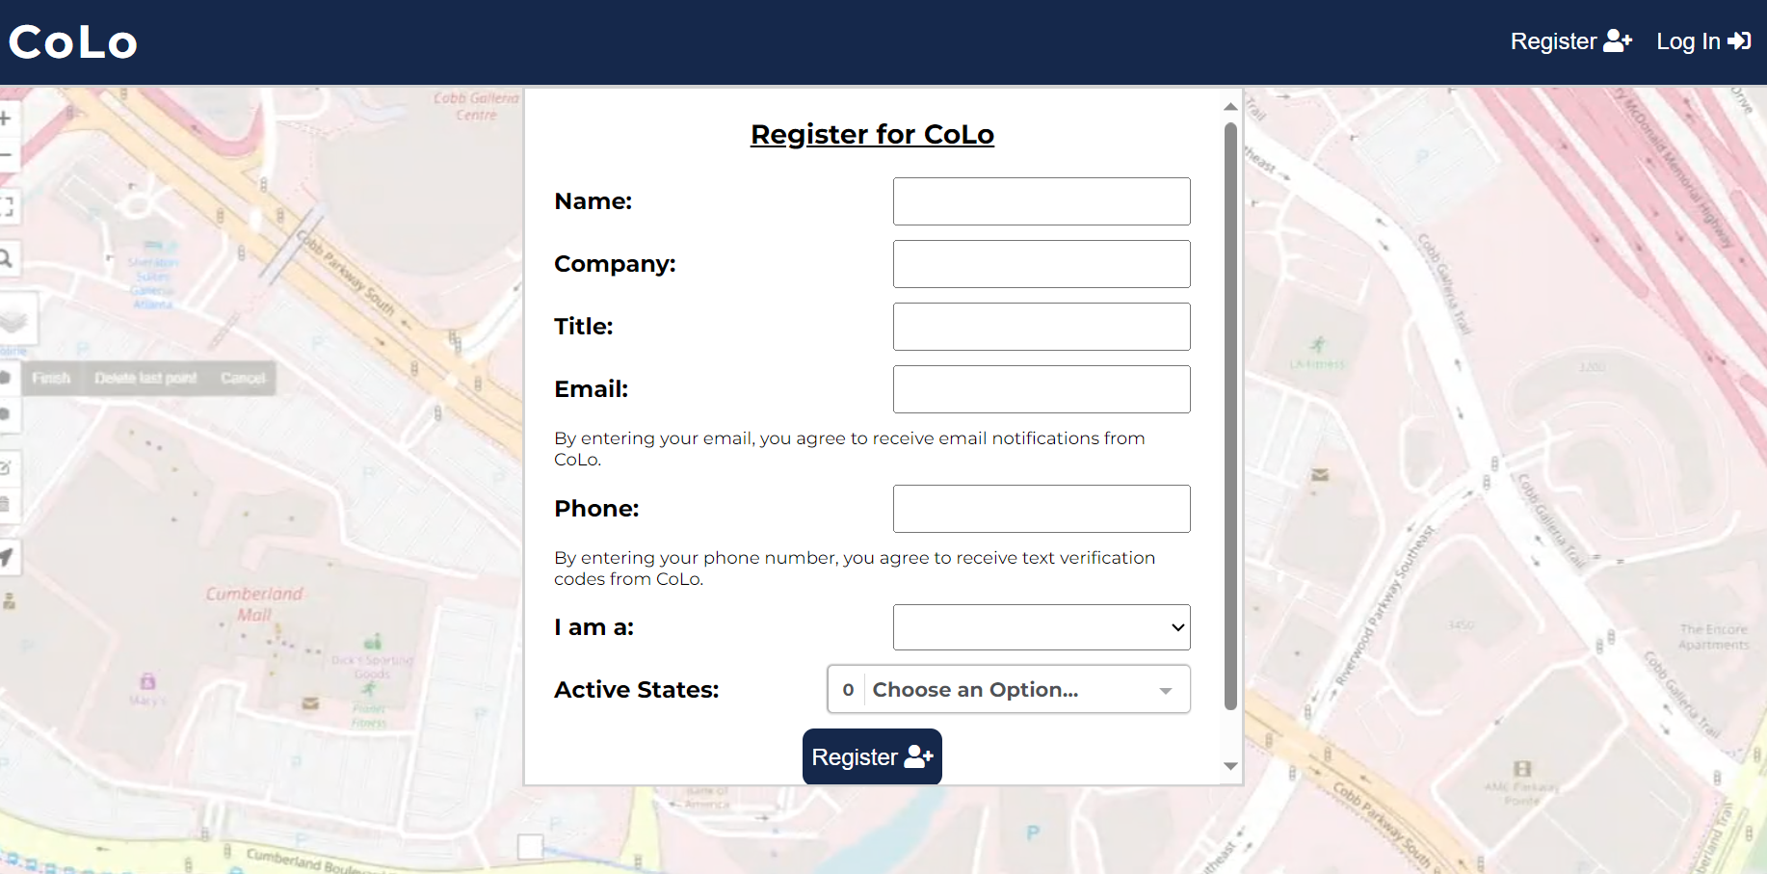Click Finish in the map drawing toolbar
Image resolution: width=1767 pixels, height=874 pixels.
tap(51, 378)
